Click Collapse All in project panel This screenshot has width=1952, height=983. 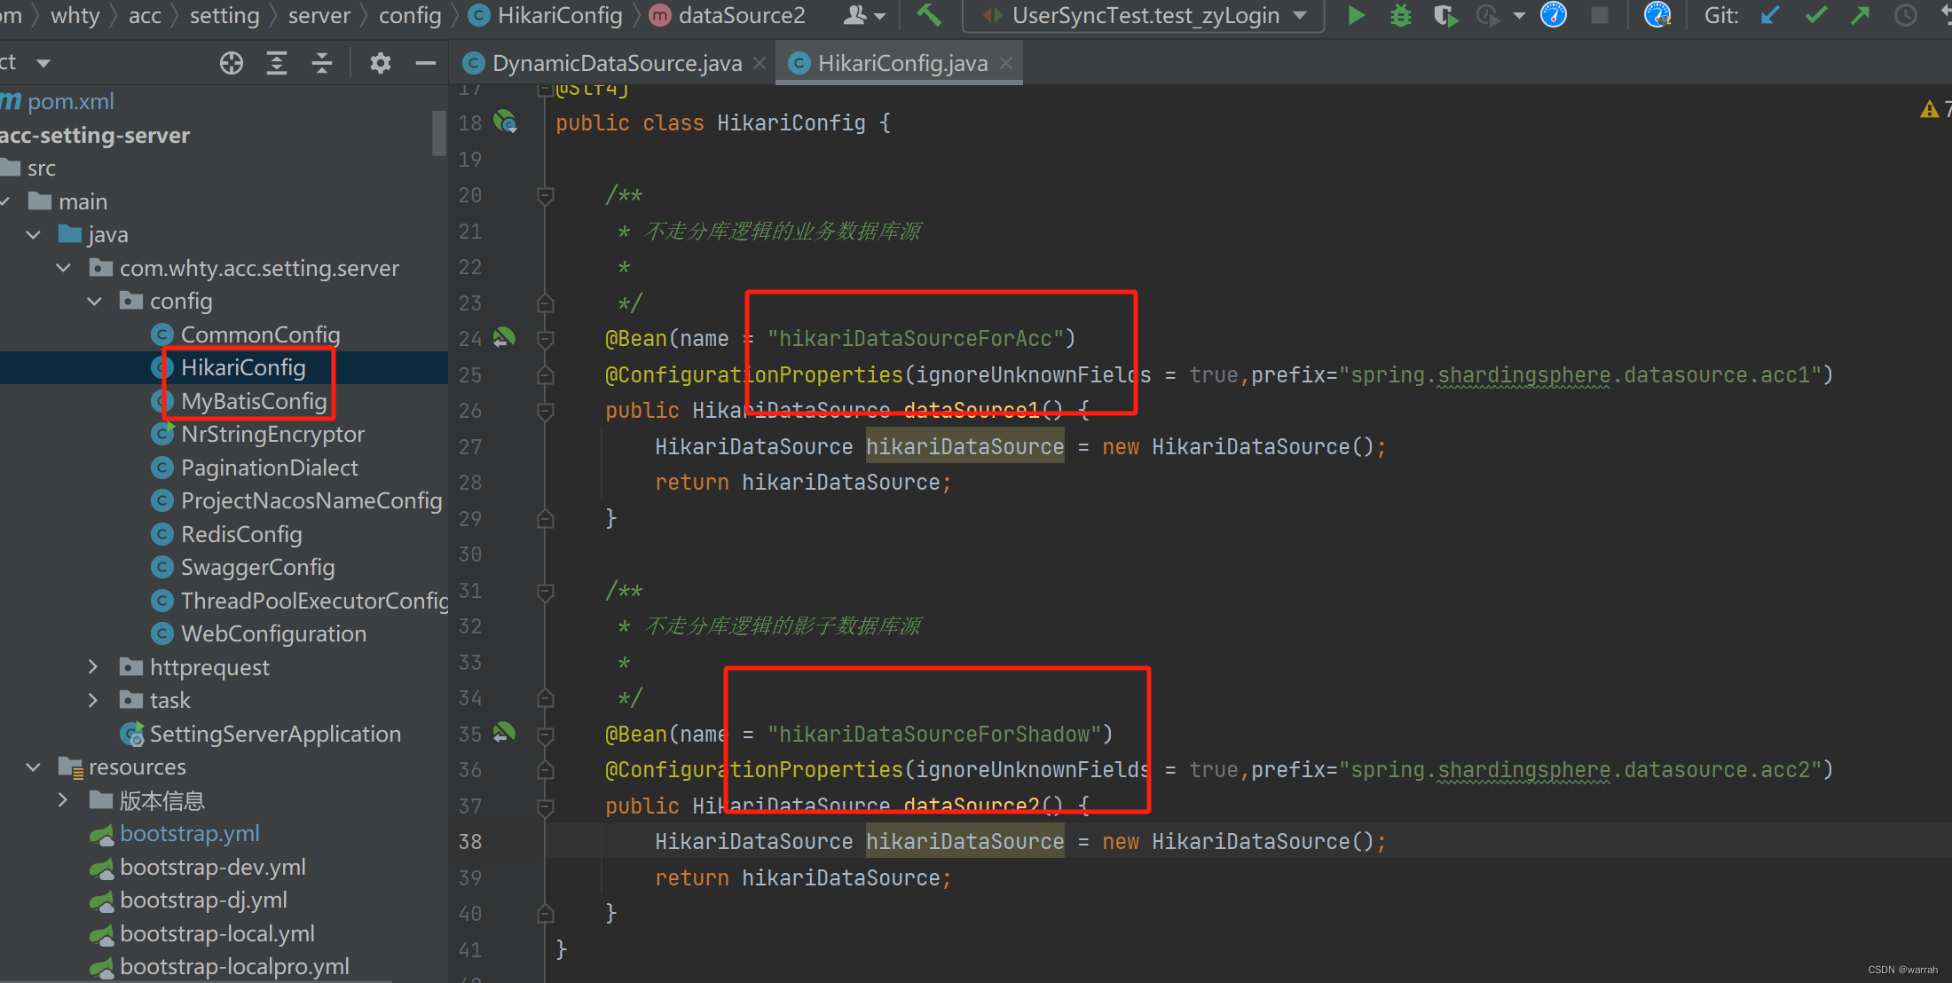(322, 63)
